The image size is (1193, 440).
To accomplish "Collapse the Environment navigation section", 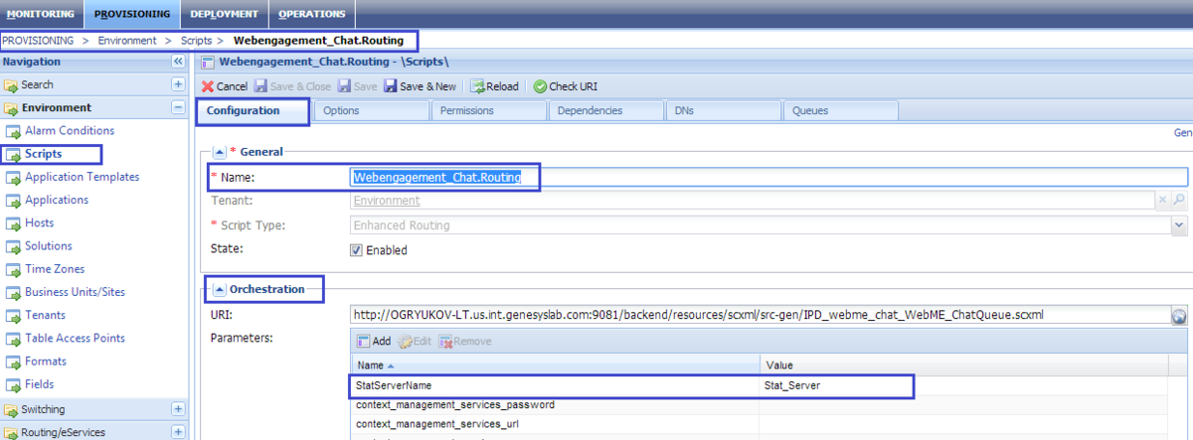I will (x=178, y=107).
